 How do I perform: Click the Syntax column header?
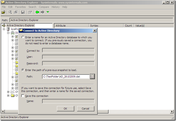(106, 26)
